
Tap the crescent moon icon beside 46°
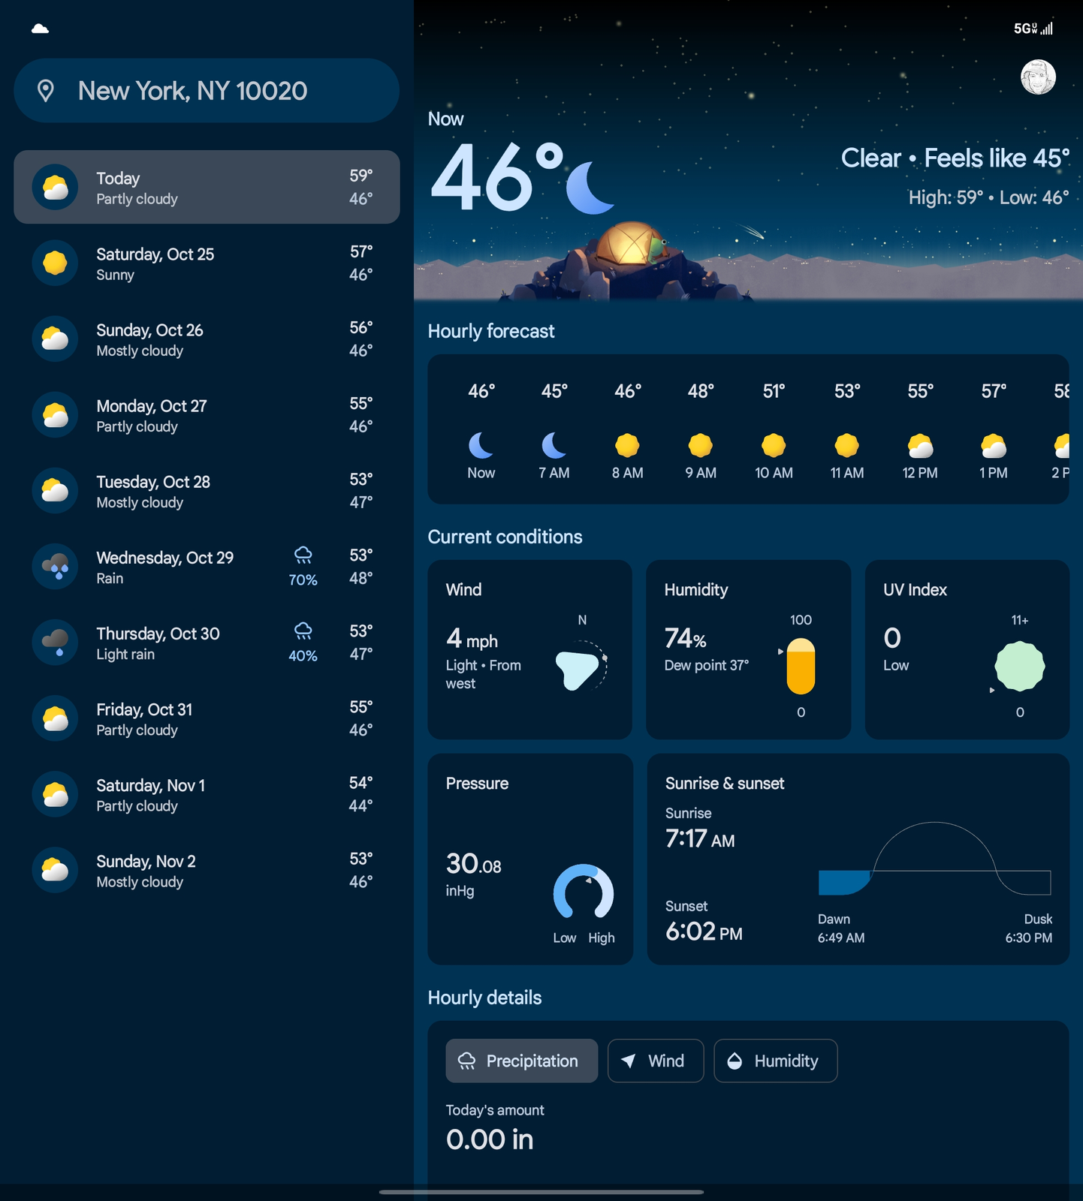(589, 188)
